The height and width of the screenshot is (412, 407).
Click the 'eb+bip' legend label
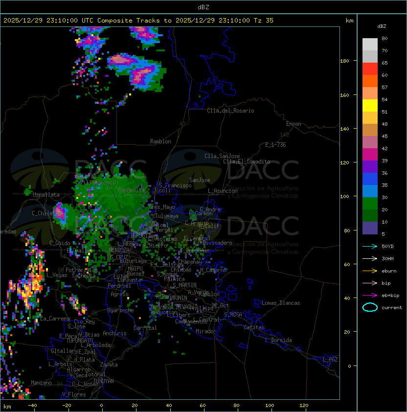coord(390,296)
